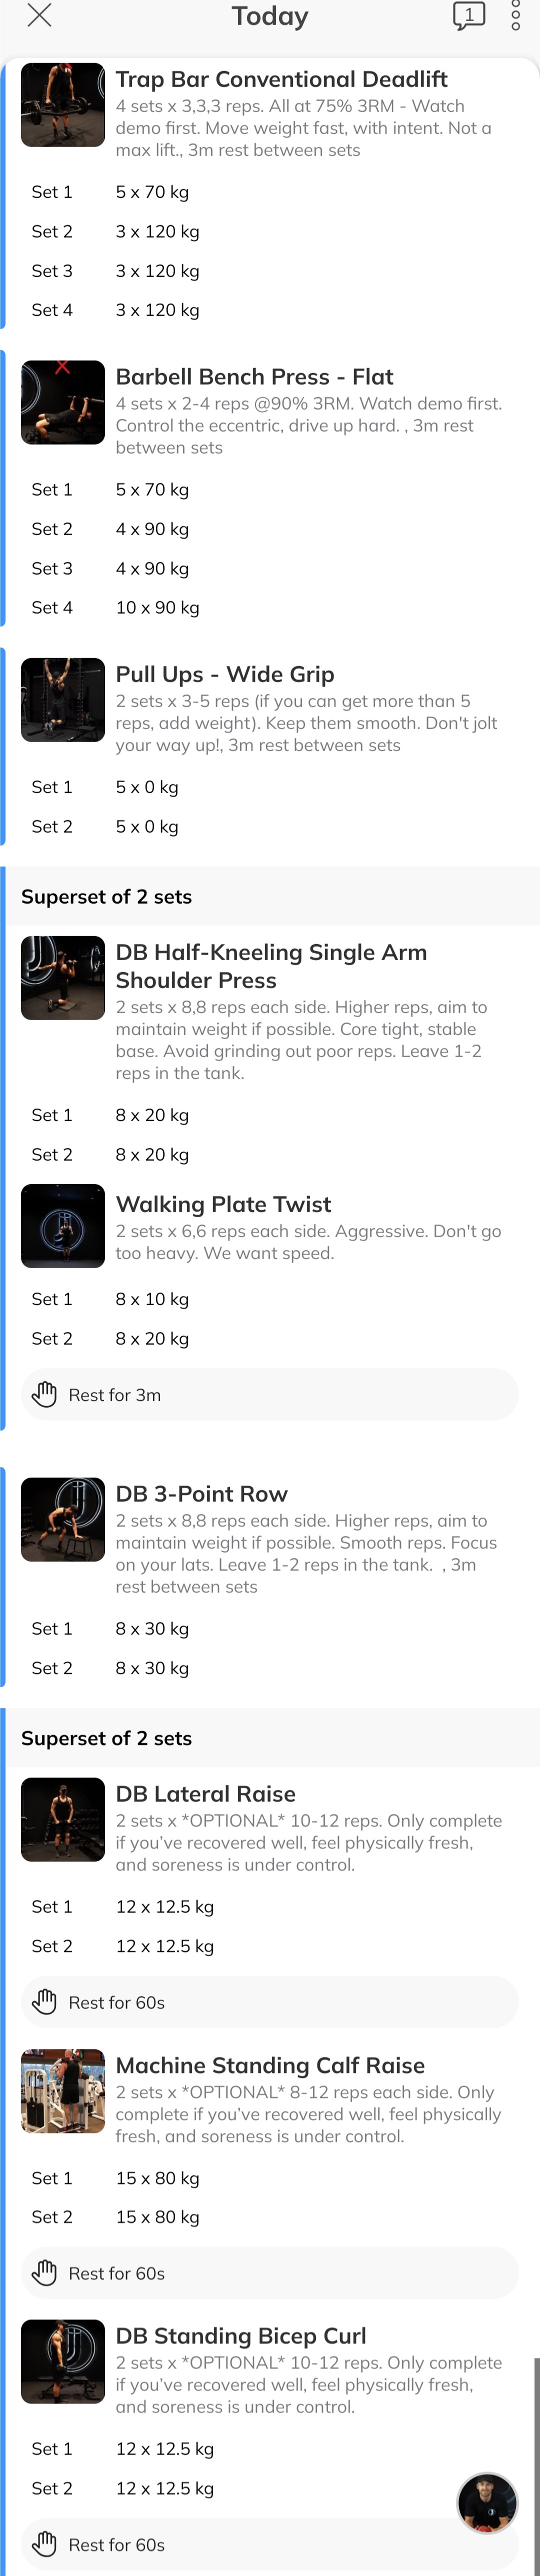Edit the 10 x 90 kg bench press set
The image size is (540, 2576).
point(156,607)
